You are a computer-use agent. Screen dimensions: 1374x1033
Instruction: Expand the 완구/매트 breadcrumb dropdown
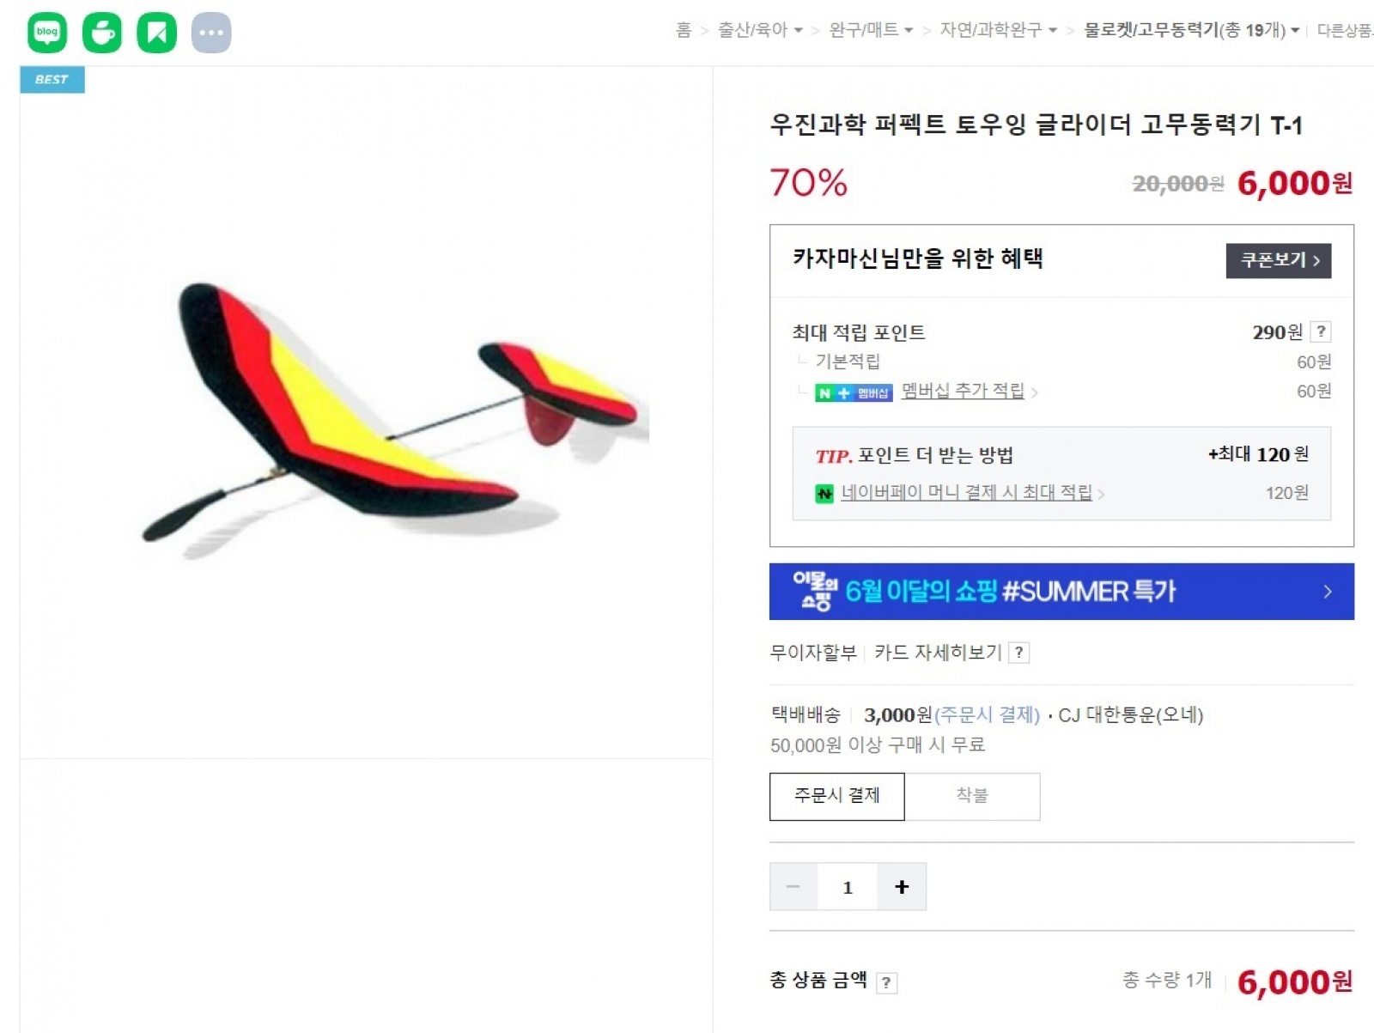click(871, 30)
